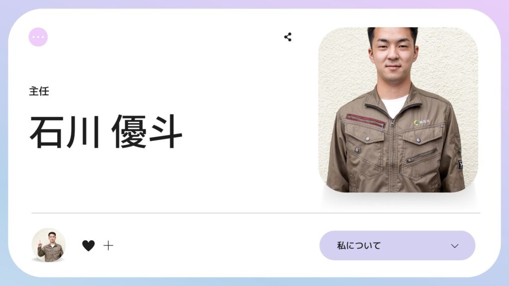Click the first character 主 of the title
The height and width of the screenshot is (286, 509).
coord(34,91)
